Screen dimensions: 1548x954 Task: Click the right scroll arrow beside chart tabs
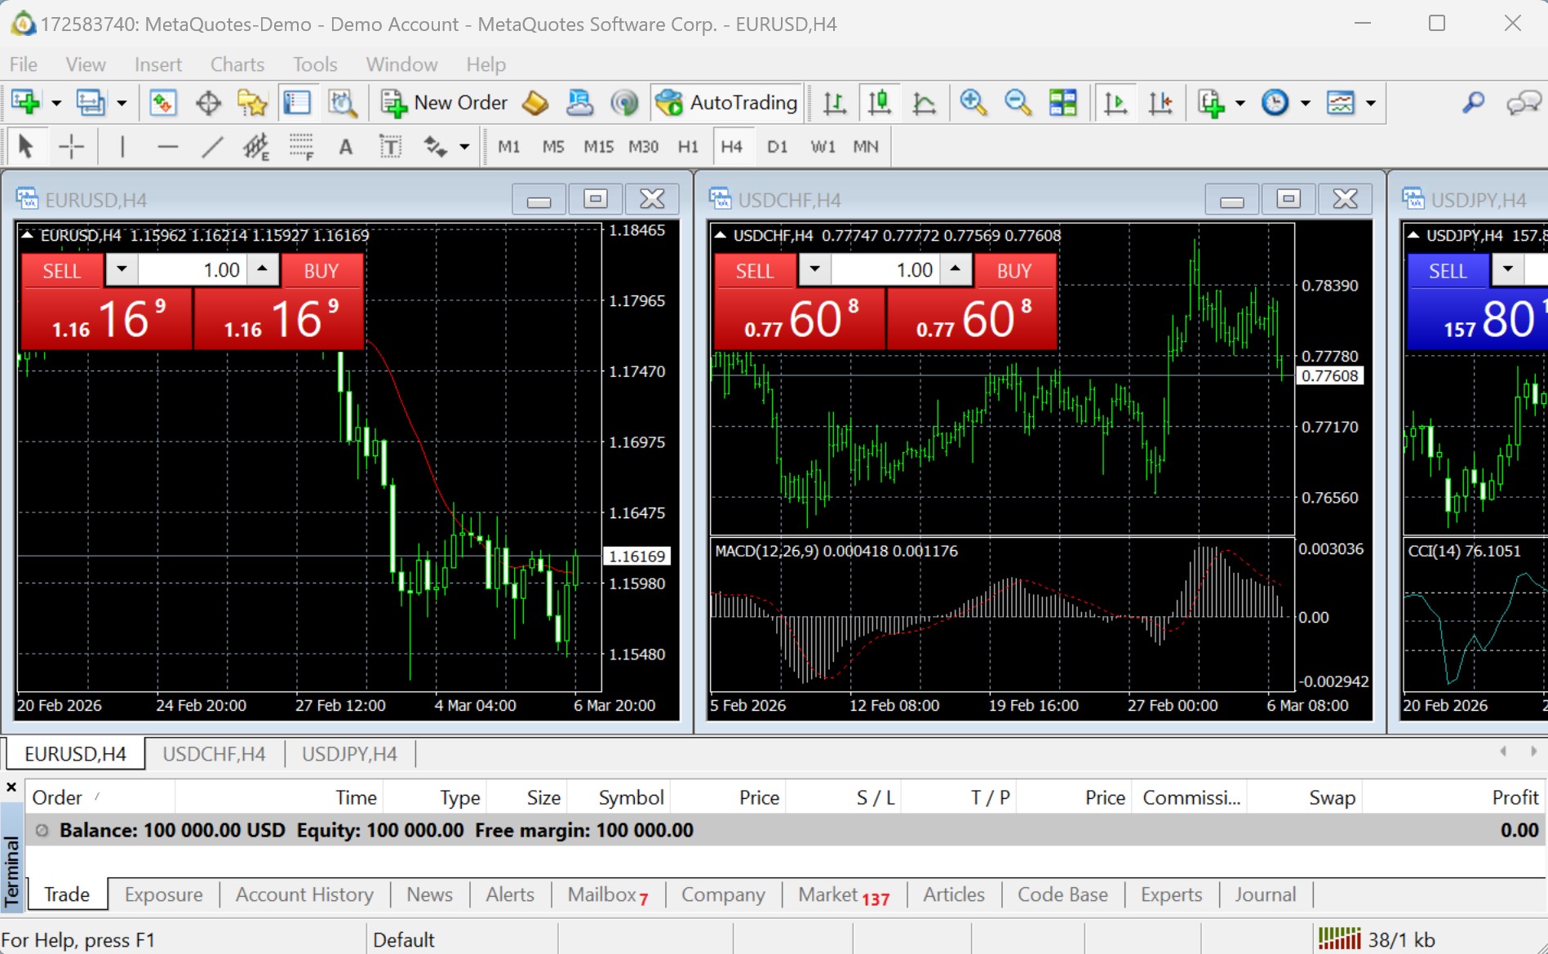click(1532, 752)
